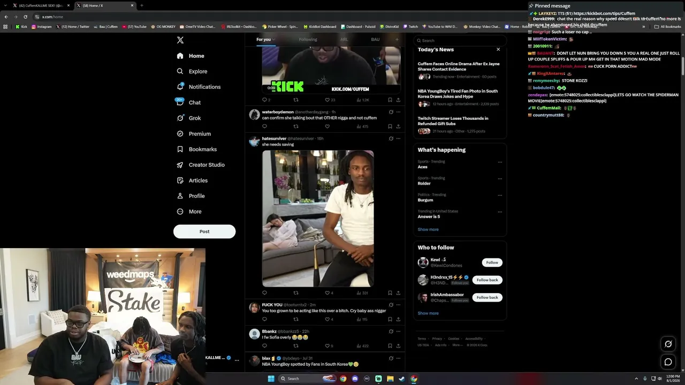
Task: Follow back H3ndrxx_15
Action: (487, 280)
